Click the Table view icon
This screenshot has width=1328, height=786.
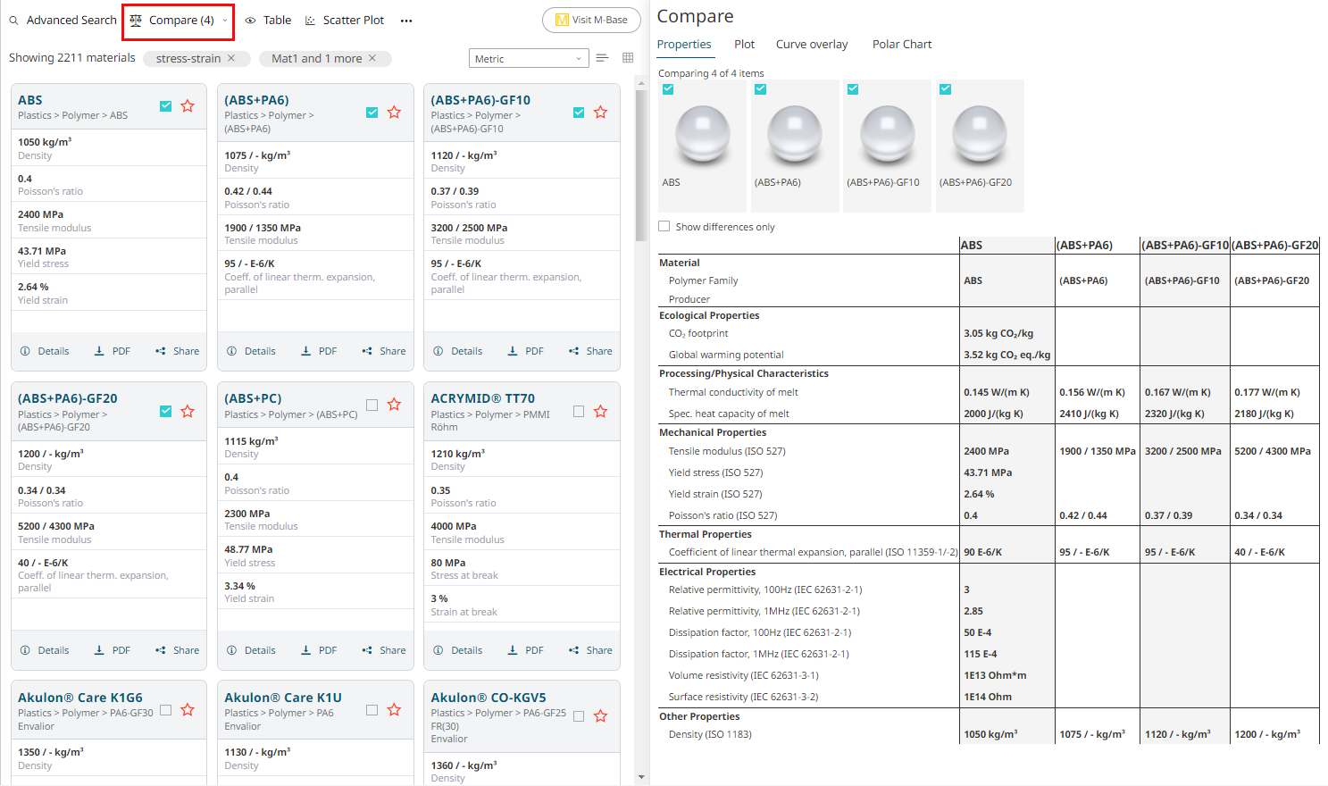pyautogui.click(x=251, y=21)
